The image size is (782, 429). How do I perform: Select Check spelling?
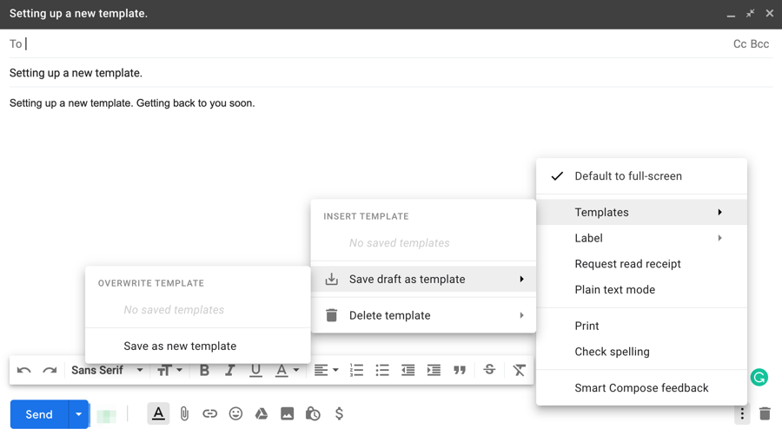[x=641, y=352]
